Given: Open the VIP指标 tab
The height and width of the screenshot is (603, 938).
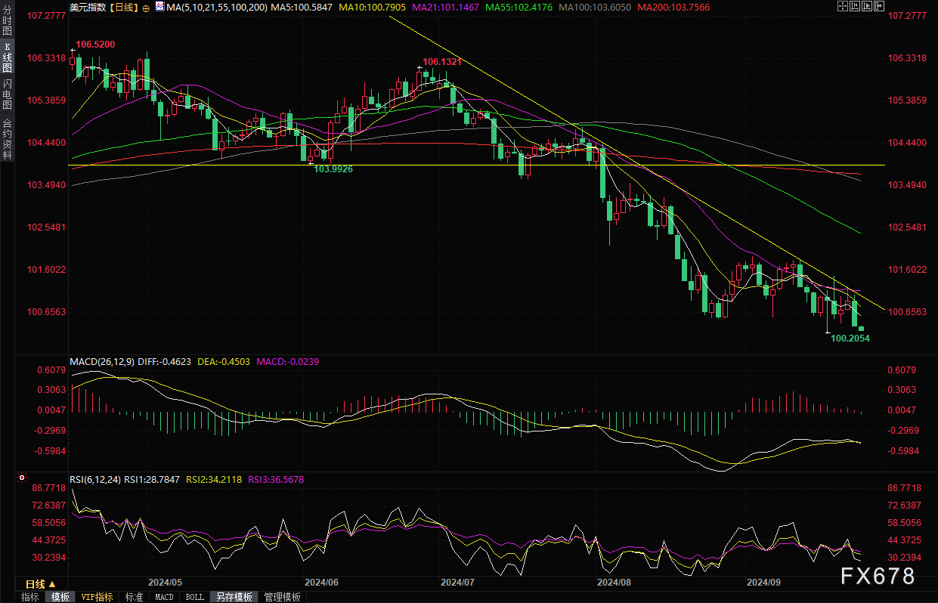Looking at the screenshot, I should point(98,597).
